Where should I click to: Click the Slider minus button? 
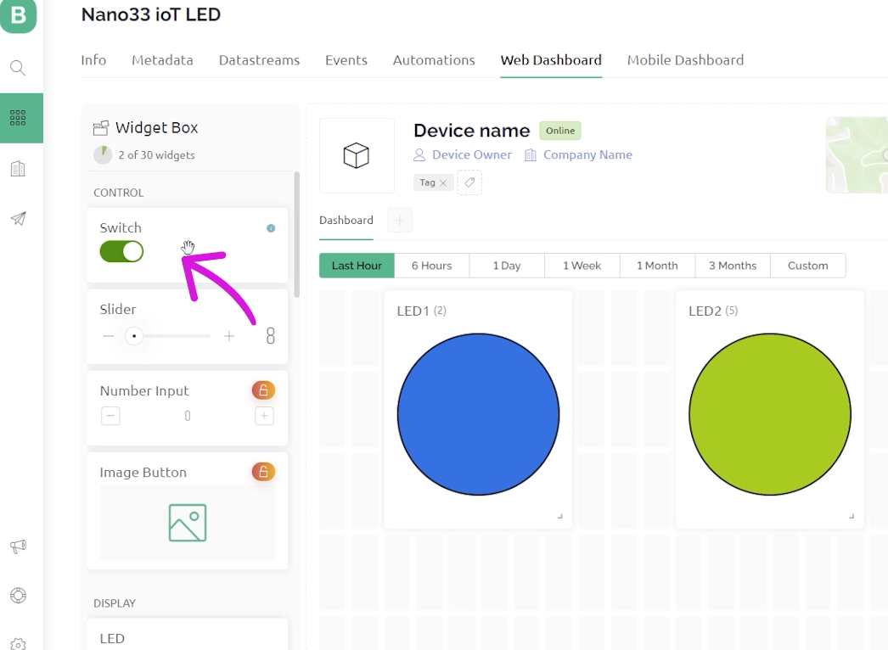pos(108,336)
